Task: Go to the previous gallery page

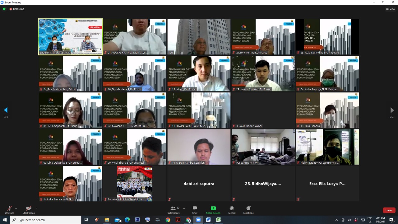Action: point(6,110)
